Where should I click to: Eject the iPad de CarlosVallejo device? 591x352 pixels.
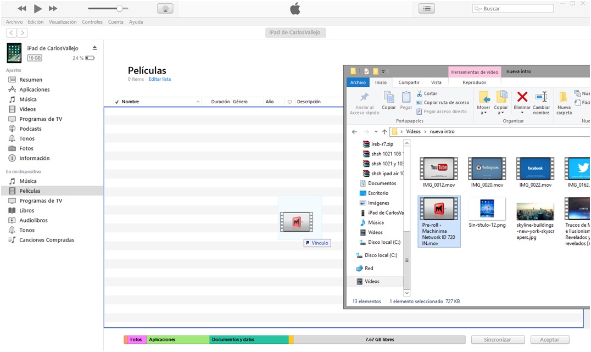pyautogui.click(x=94, y=48)
